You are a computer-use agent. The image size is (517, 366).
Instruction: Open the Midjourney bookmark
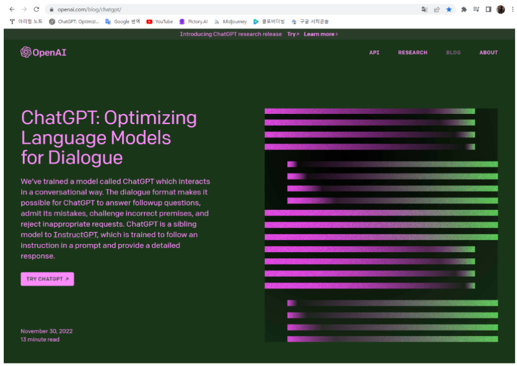click(x=231, y=21)
